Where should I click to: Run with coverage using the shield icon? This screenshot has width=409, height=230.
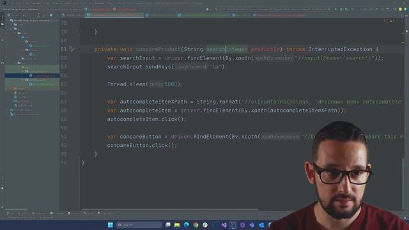(346, 9)
